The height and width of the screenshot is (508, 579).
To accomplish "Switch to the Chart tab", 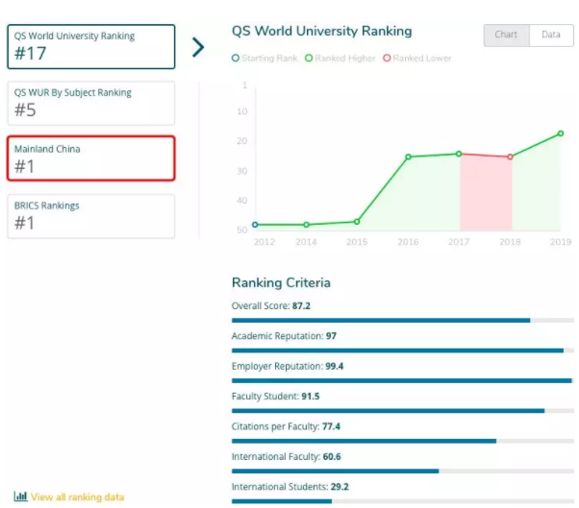I will click(506, 35).
